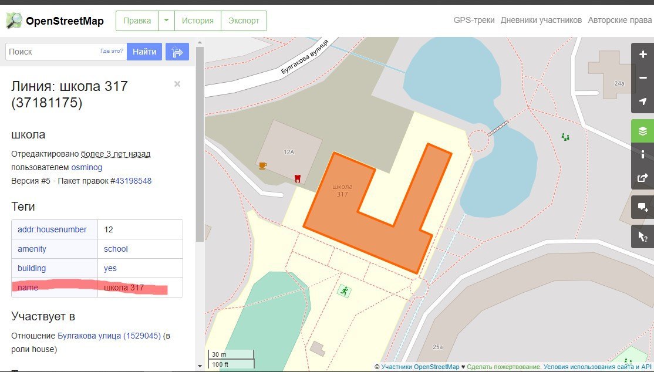The image size is (654, 372).
Task: Open the Правка edit dropdown arrow
Action: [166, 21]
